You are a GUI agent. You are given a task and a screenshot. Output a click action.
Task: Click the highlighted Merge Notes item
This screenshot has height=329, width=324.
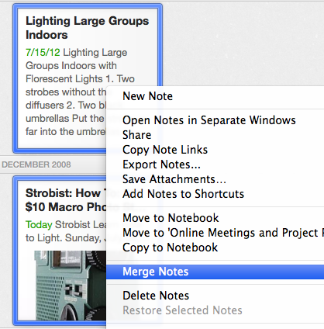[x=215, y=272]
